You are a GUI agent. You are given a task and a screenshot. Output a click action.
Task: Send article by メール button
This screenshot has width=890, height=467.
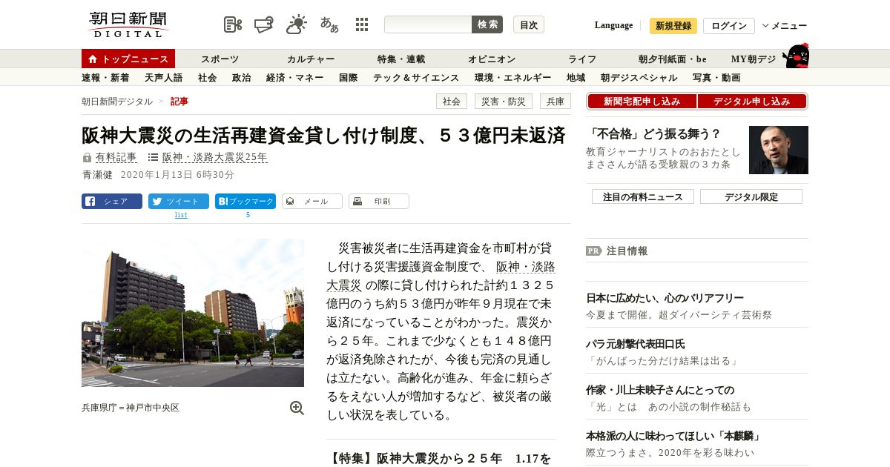(312, 201)
